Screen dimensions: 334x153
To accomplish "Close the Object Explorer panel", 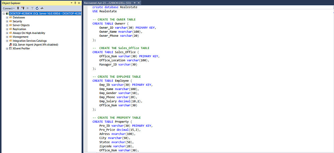I will click(x=79, y=3).
